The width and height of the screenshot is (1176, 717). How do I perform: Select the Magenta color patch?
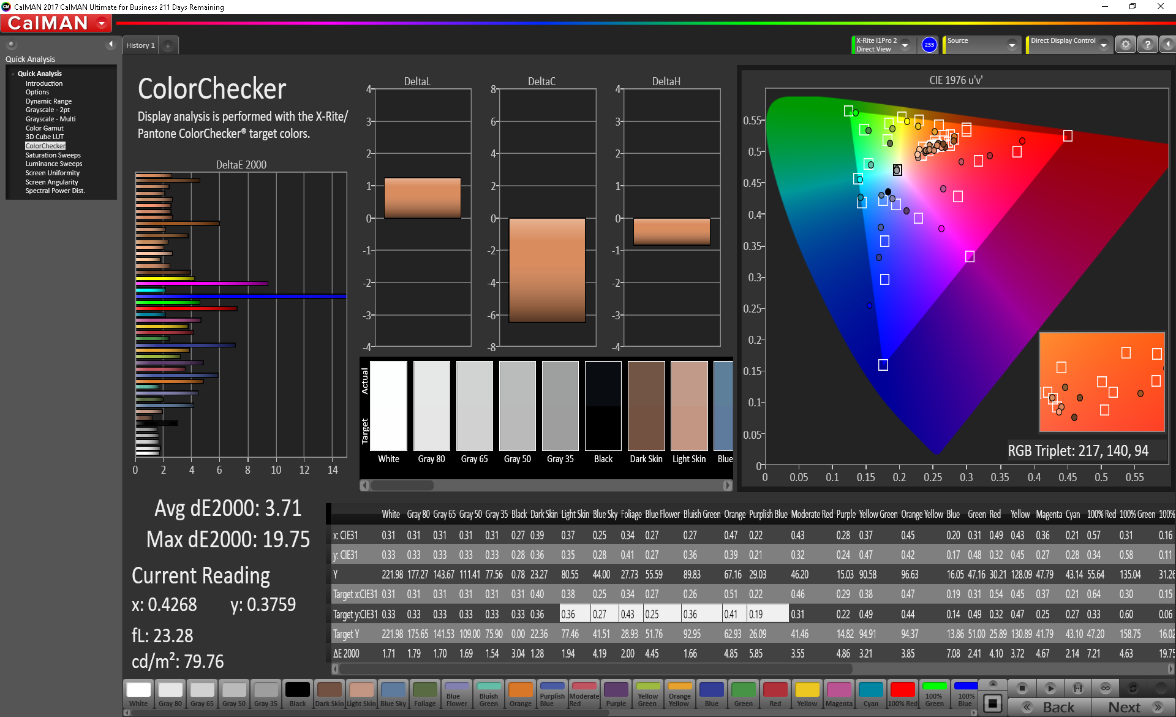[839, 694]
